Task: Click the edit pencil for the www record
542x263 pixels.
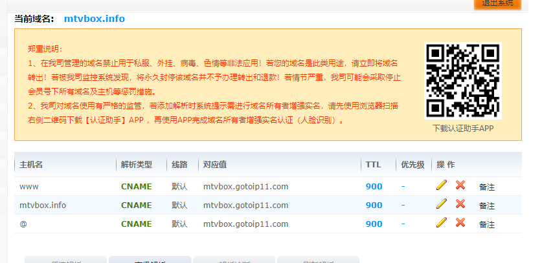Action: click(x=442, y=185)
